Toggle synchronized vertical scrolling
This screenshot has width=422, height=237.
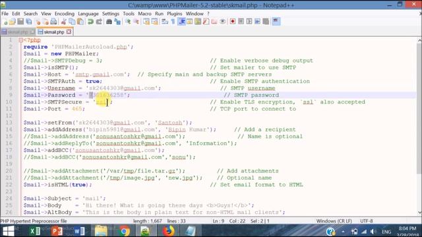pyautogui.click(x=146, y=22)
